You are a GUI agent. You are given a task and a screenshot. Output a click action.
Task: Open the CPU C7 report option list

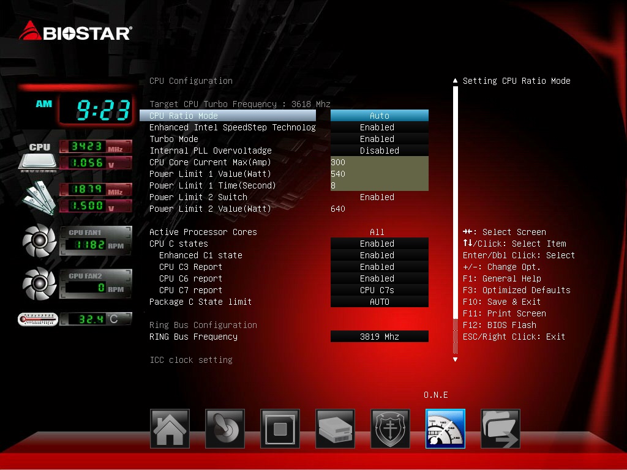[379, 290]
